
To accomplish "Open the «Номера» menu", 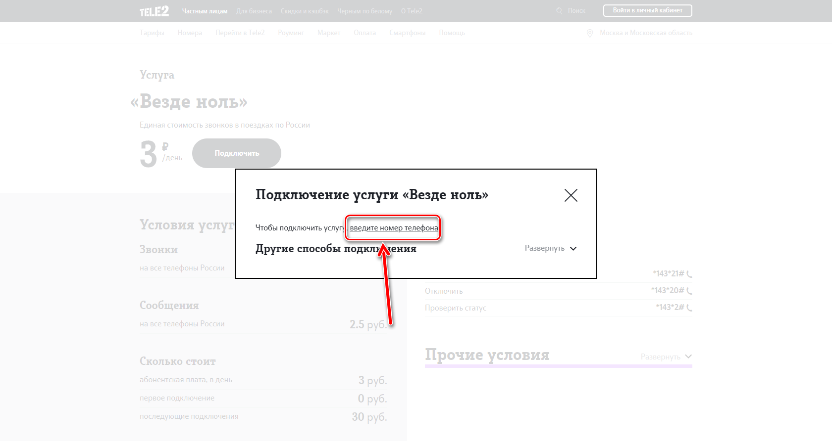I will click(x=190, y=33).
